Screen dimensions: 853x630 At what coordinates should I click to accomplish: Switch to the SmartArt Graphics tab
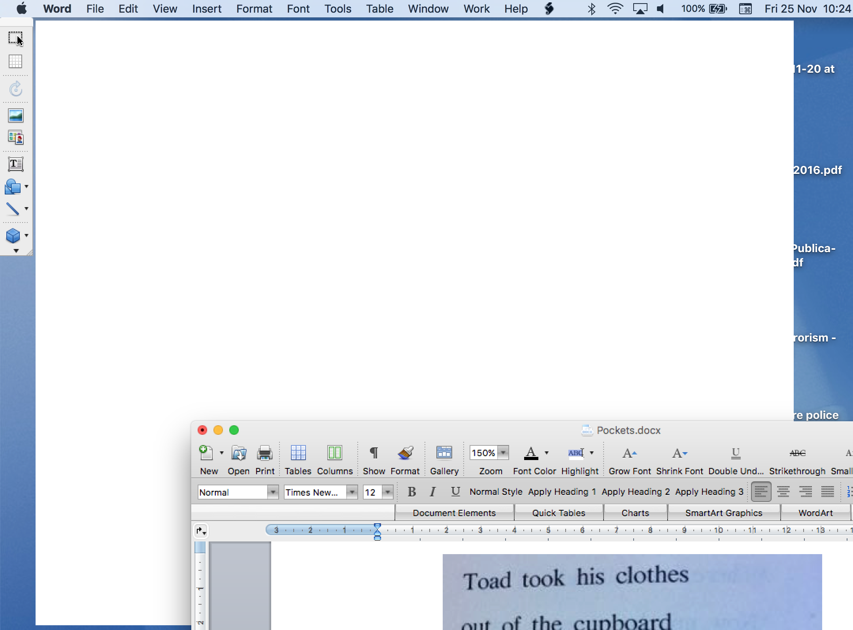[723, 513]
